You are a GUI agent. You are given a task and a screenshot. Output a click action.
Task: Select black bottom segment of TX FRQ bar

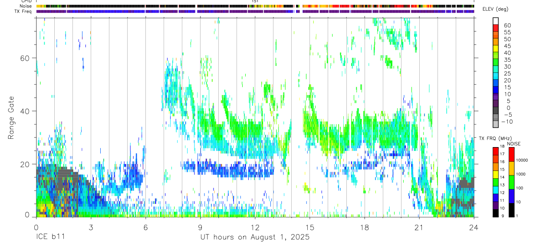[x=496, y=213]
